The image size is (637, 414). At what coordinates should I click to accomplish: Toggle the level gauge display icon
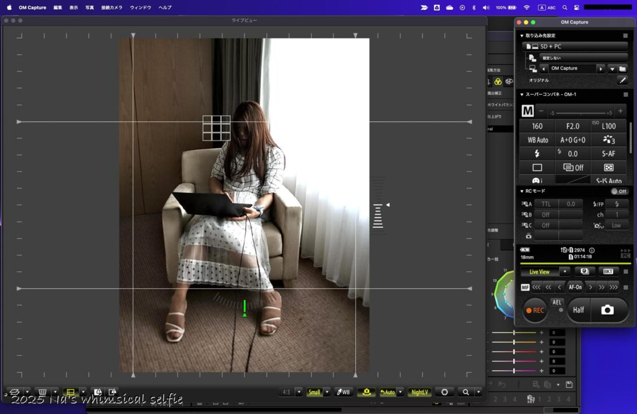click(366, 392)
